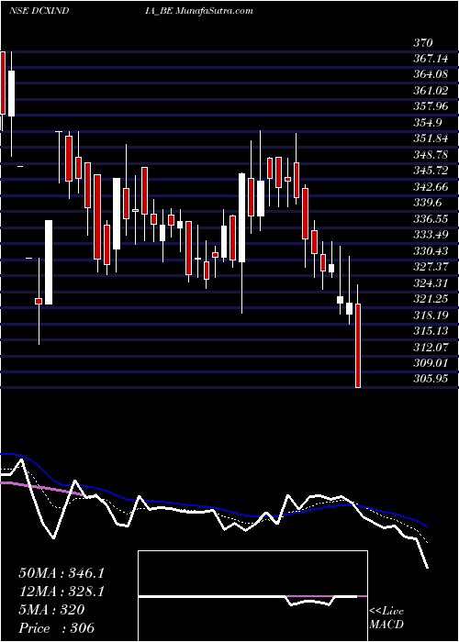Click the 315.13 price axis label

(x=430, y=331)
